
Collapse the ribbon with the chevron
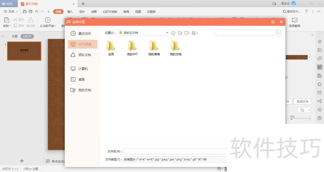point(319,12)
